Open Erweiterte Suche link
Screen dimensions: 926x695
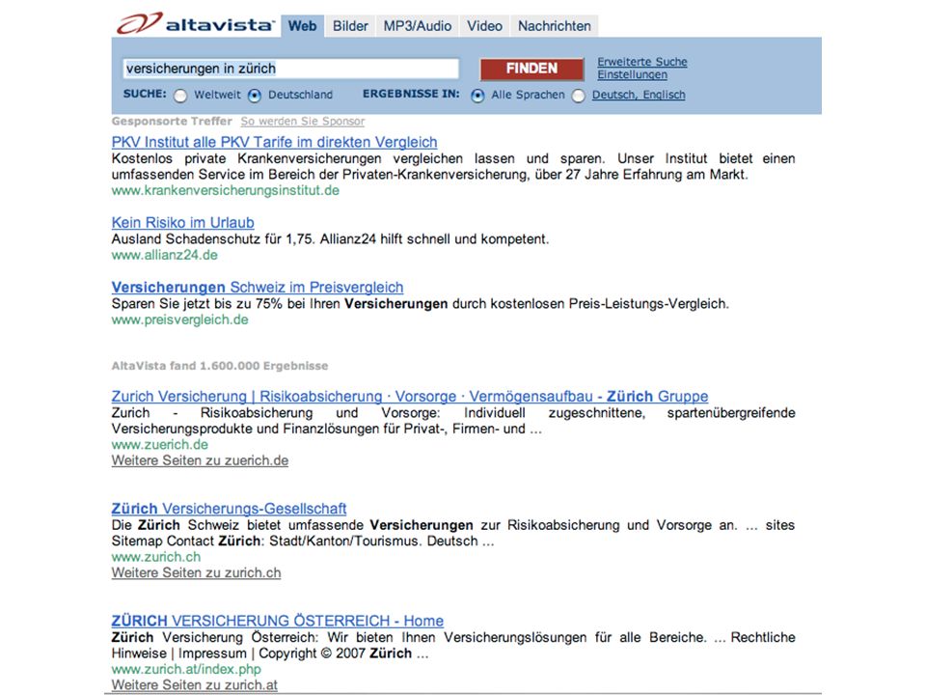[642, 62]
